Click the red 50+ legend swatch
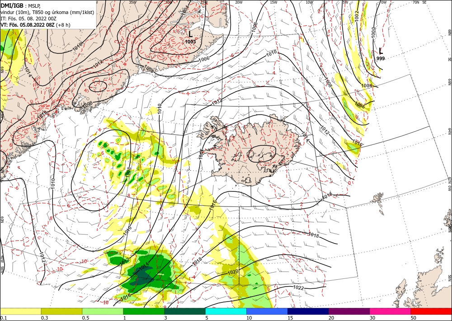The height and width of the screenshot is (321, 452). [x=431, y=311]
